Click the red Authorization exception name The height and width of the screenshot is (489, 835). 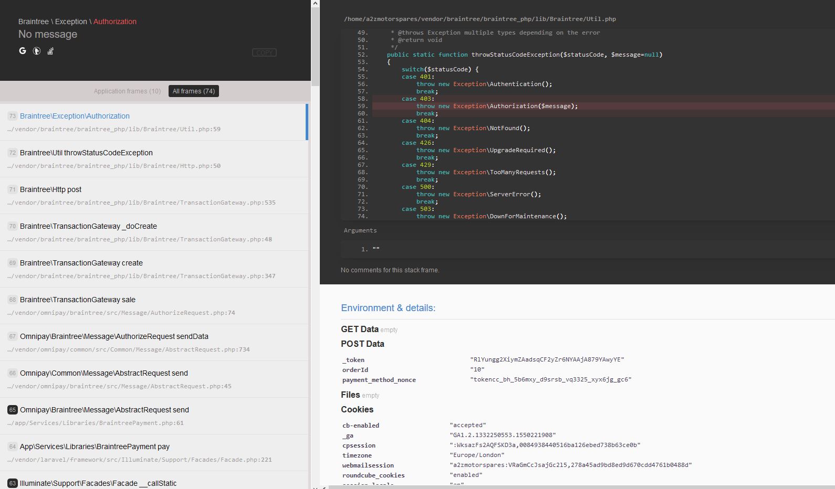pos(115,22)
